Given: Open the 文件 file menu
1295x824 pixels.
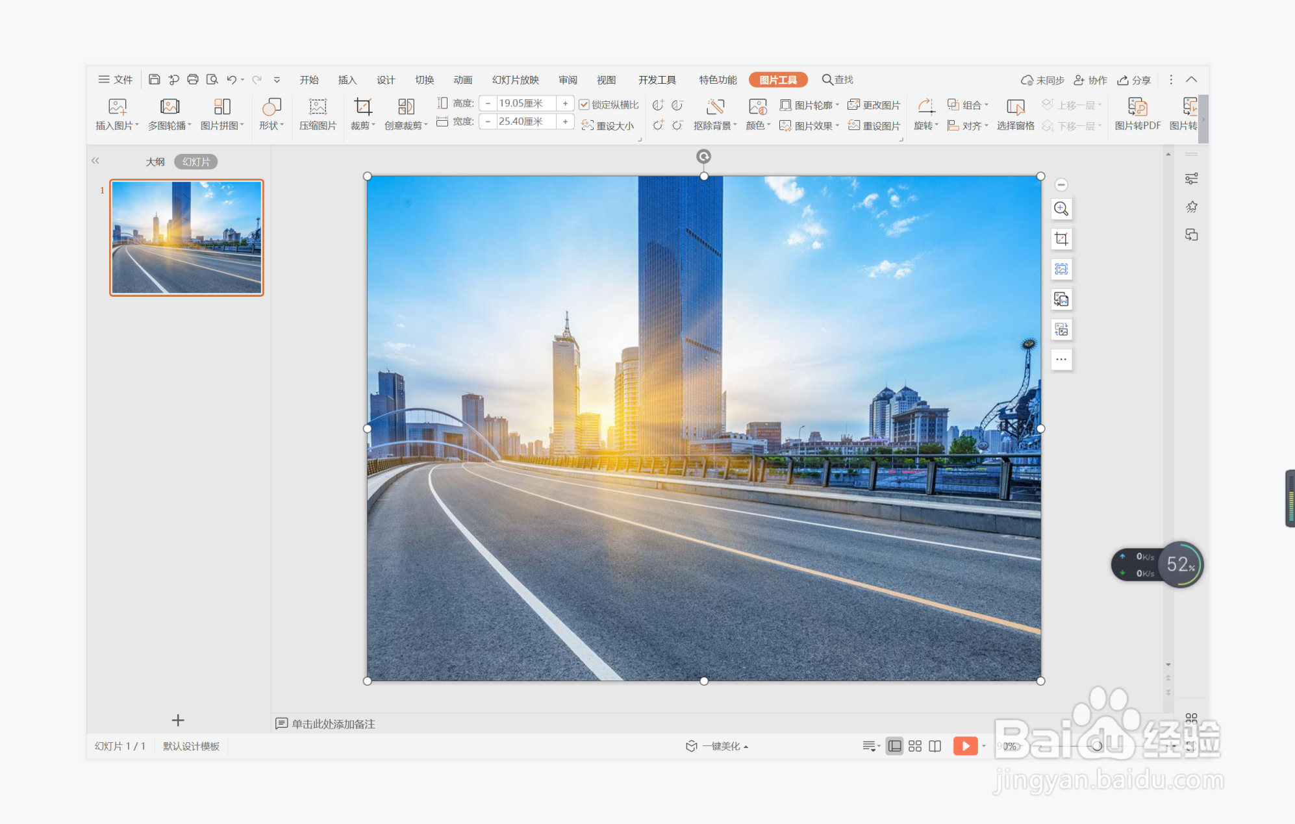Looking at the screenshot, I should point(115,79).
